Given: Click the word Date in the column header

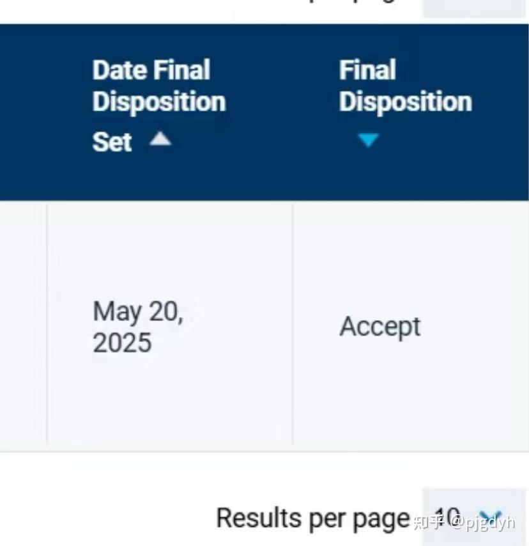Looking at the screenshot, I should click(115, 70).
